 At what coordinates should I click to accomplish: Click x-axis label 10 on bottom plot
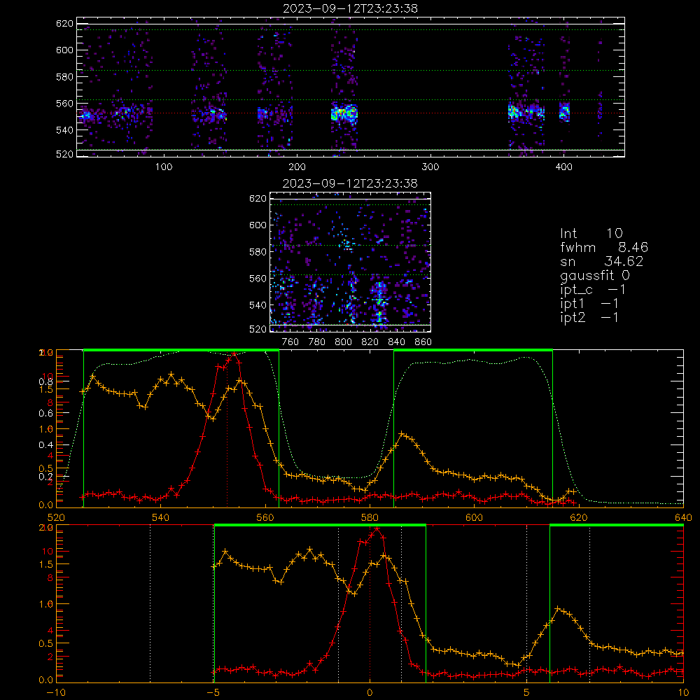click(x=683, y=692)
